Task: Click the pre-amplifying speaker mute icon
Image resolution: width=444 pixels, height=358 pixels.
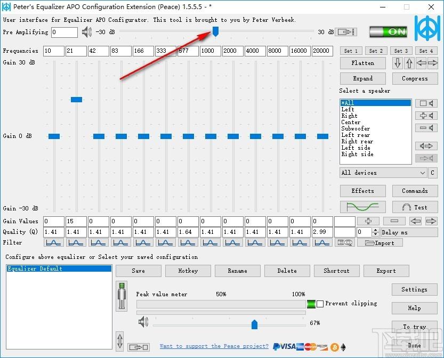Action: point(87,32)
